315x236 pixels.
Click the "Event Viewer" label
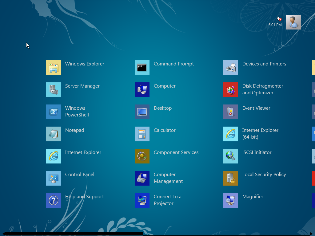pyautogui.click(x=256, y=108)
